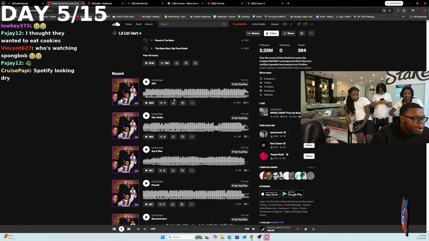Switch to the Home / X browser tab
Screen dimensions: 429x241
[x=265, y=3]
